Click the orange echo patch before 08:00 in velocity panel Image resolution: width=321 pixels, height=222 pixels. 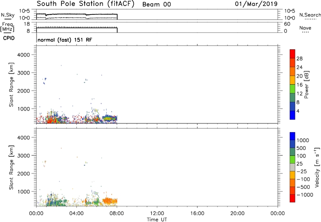[110, 201]
